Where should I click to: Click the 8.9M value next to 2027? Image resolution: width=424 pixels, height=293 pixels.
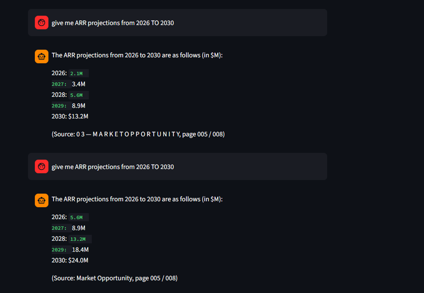[78, 228]
